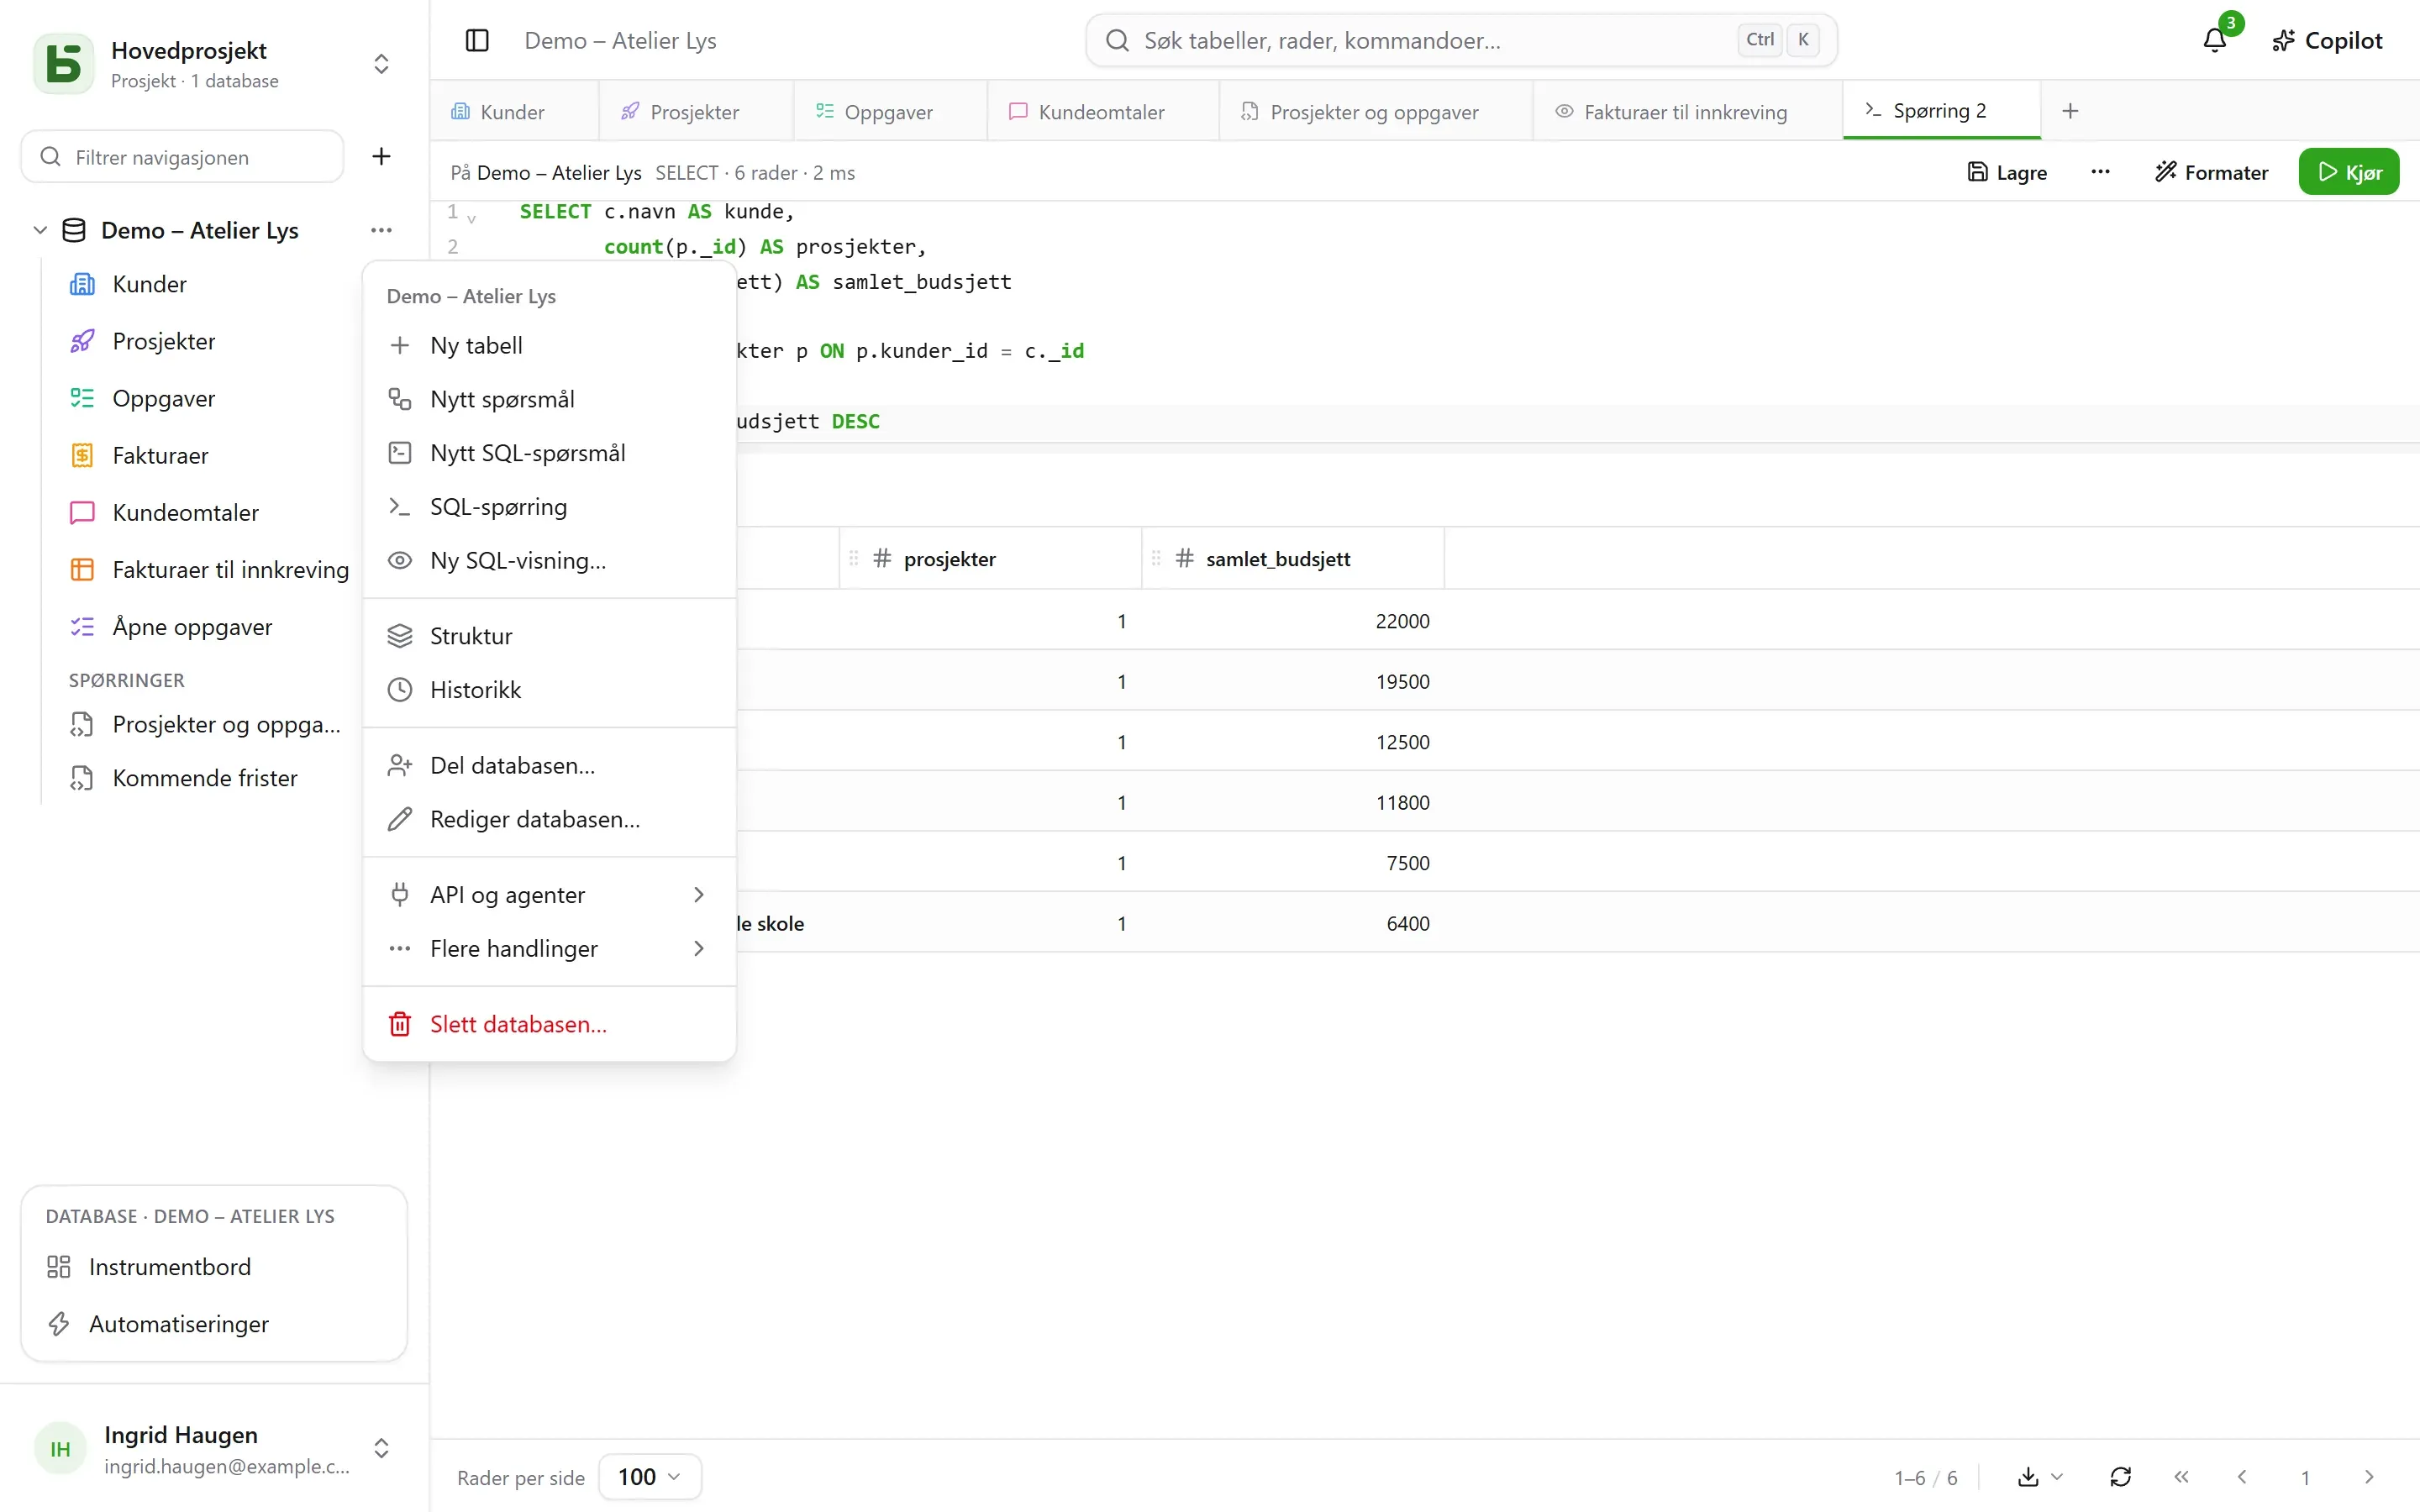Go to first page of results
2420x1512 pixels.
pyautogui.click(x=2181, y=1476)
